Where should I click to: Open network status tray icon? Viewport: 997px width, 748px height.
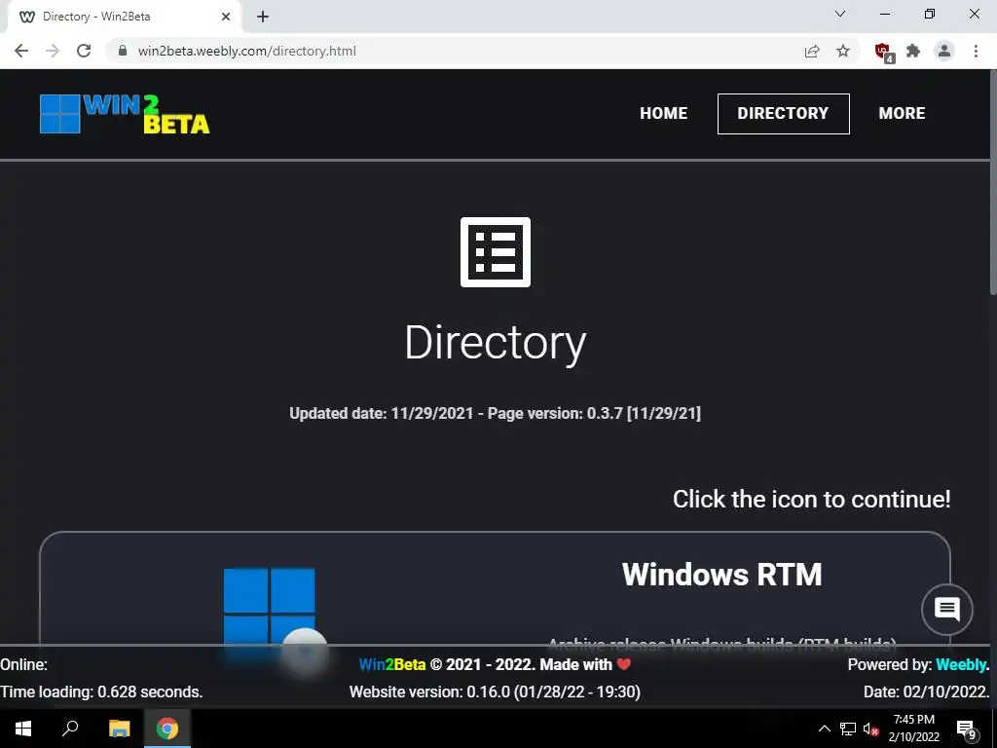848,729
